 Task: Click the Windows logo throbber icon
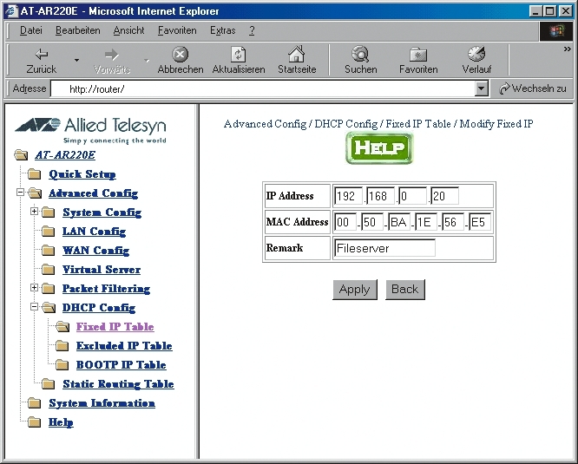coord(556,31)
